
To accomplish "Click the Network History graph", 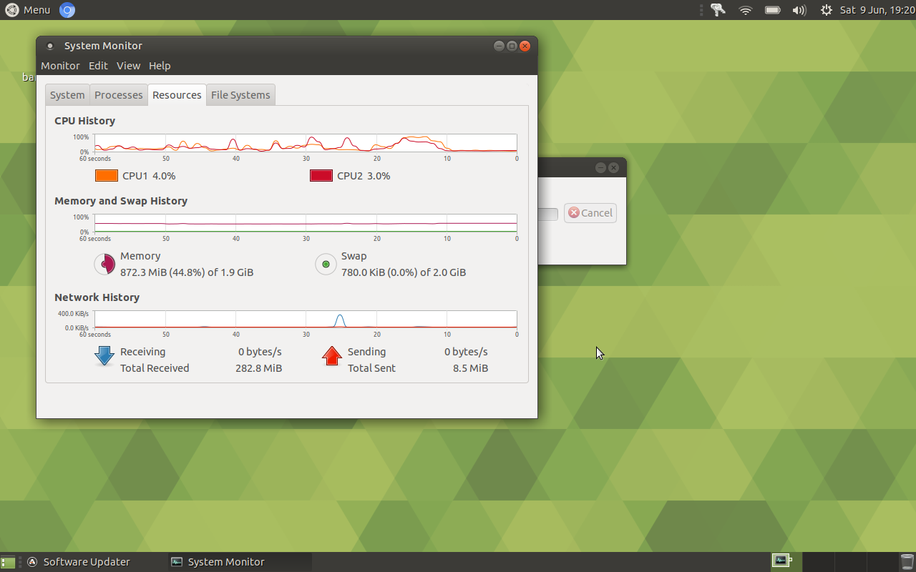I will click(306, 319).
